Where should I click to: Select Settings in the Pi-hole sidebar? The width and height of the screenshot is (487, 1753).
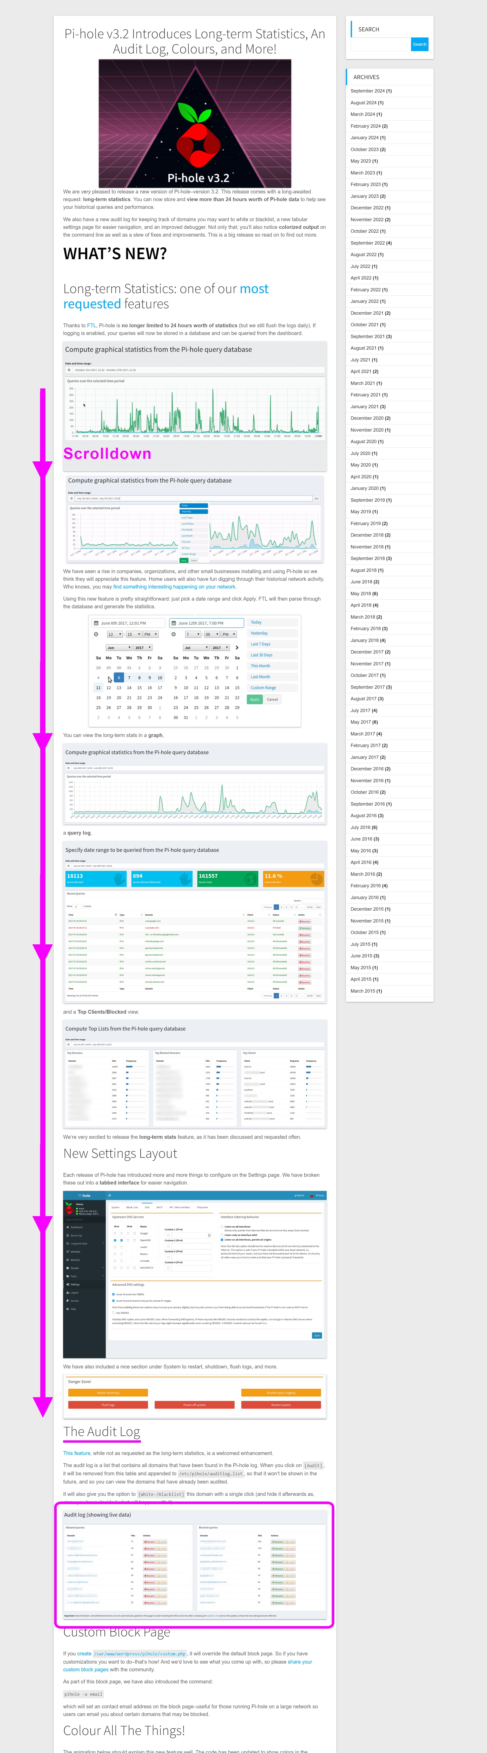(x=75, y=1284)
